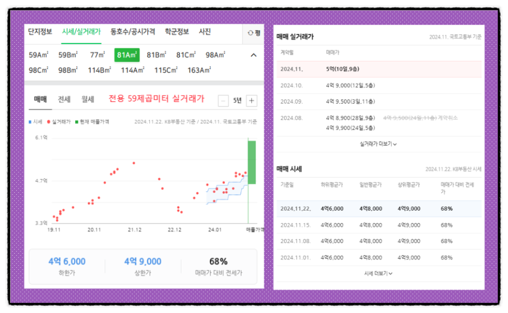
Task: Choose the 81Bm² area type
Action: tap(157, 55)
